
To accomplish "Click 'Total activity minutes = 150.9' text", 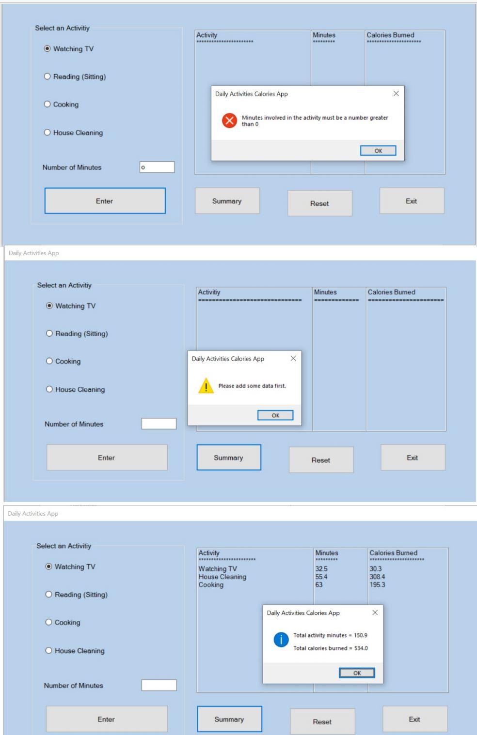I will tap(331, 635).
